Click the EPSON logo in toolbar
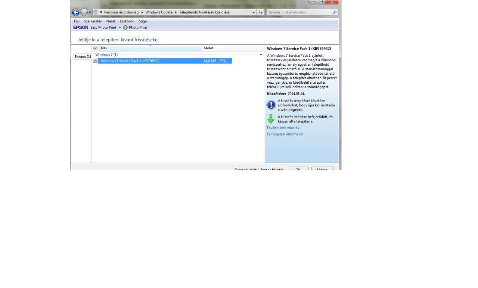The height and width of the screenshot is (288, 478). pyautogui.click(x=81, y=27)
